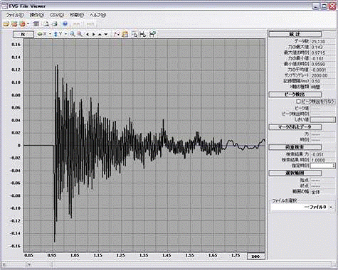338x270 pixels.
Task: Open the 印刷 menu
Action: (77, 15)
